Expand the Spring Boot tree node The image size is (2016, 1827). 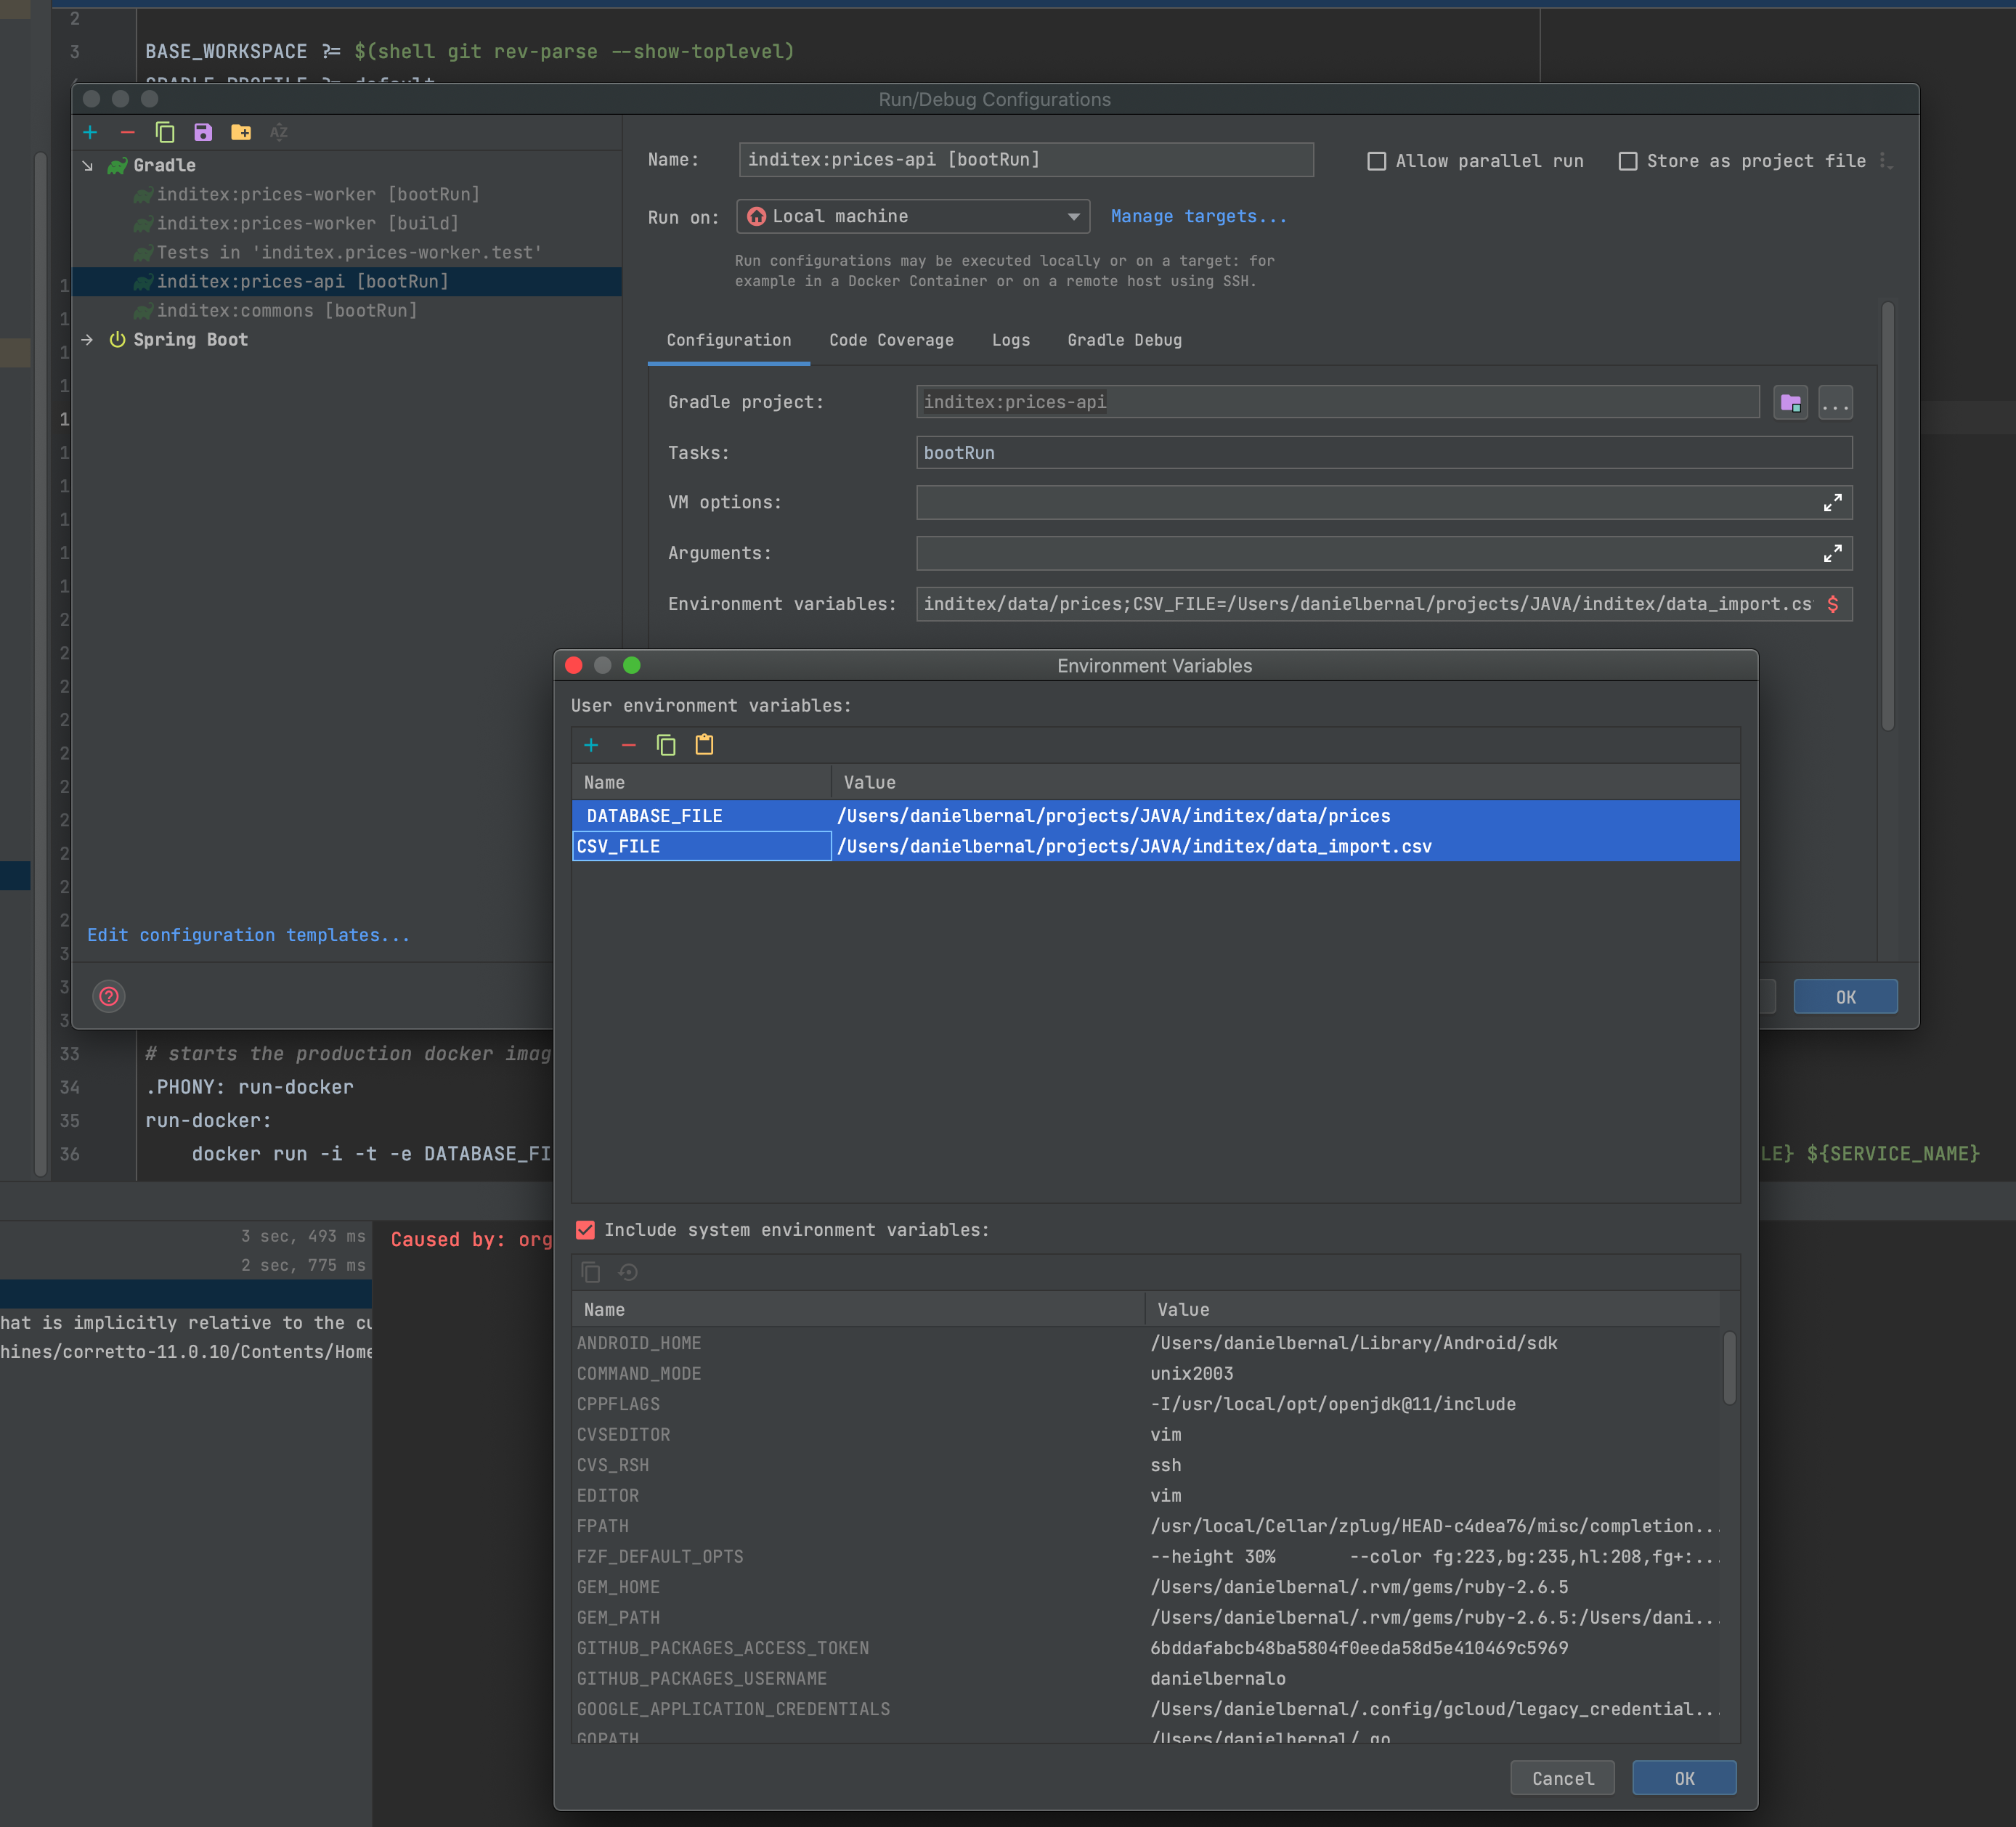click(88, 340)
